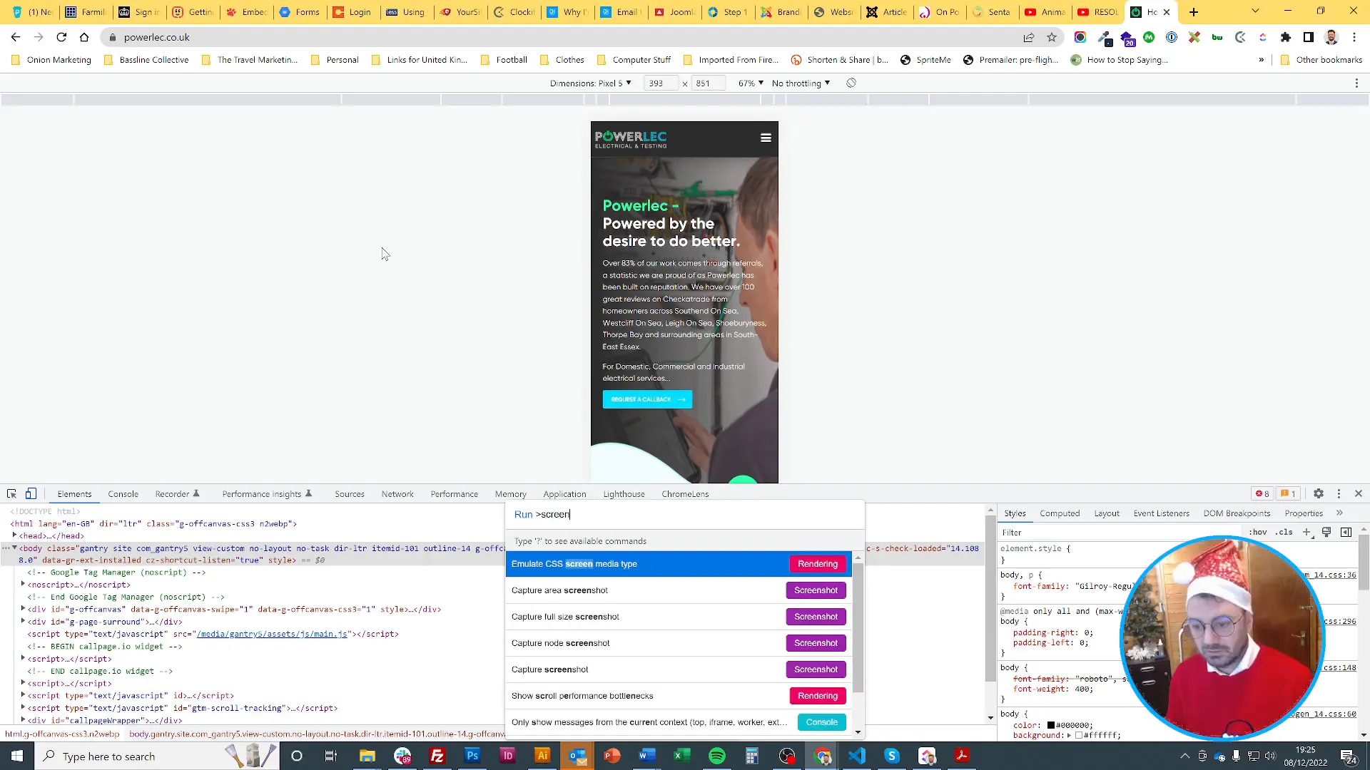Open the 67% zoom dropdown
1370x770 pixels.
(x=751, y=83)
